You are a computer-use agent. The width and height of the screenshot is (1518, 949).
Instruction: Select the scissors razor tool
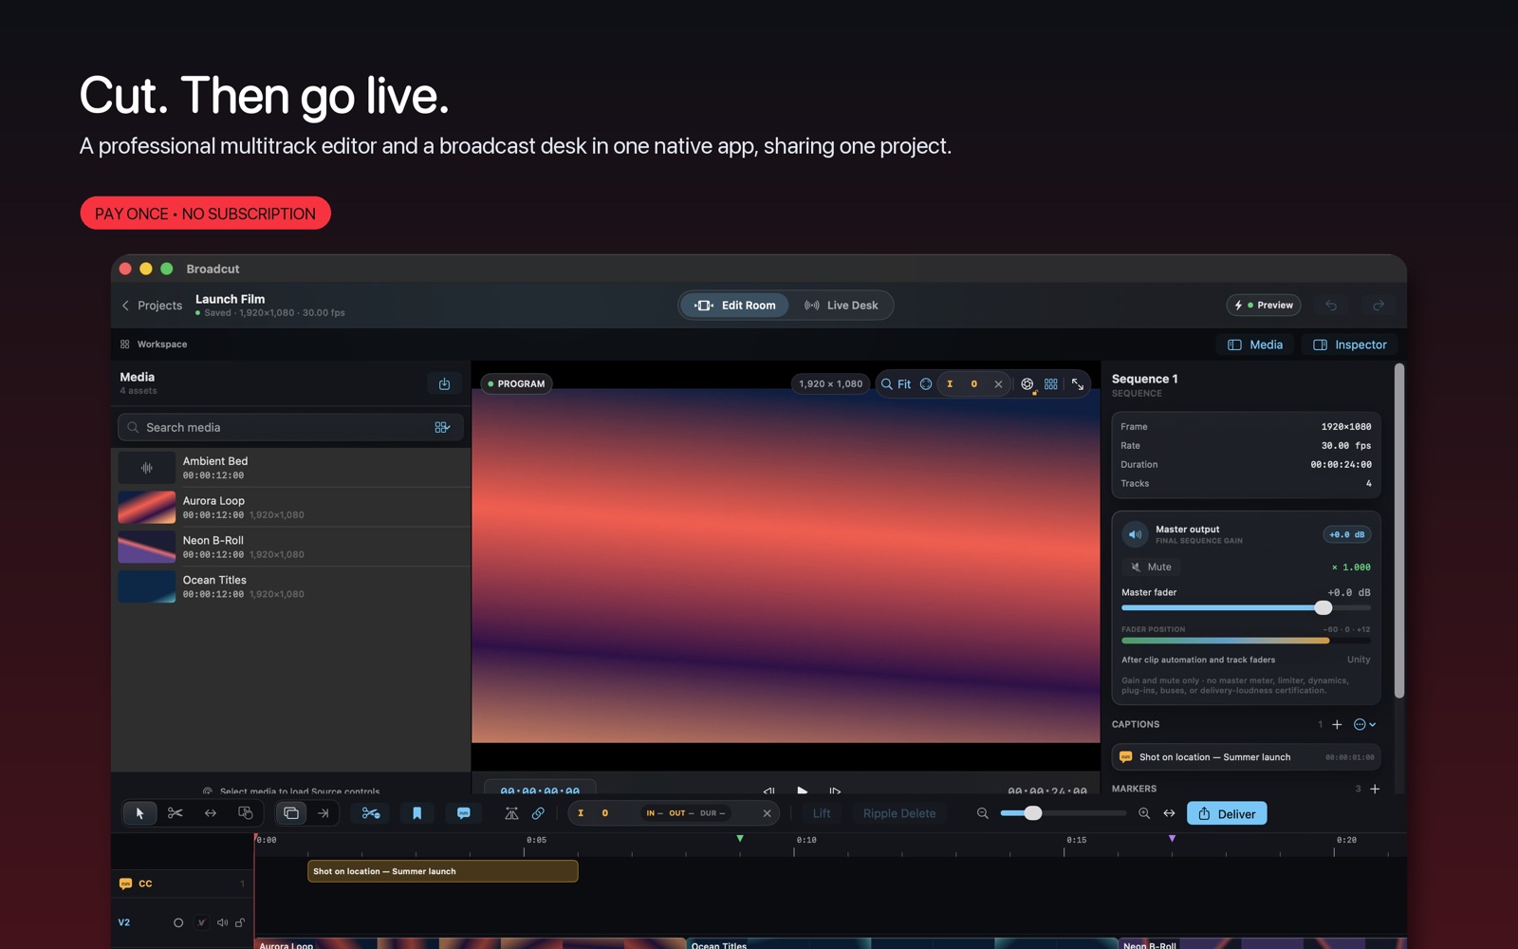176,813
